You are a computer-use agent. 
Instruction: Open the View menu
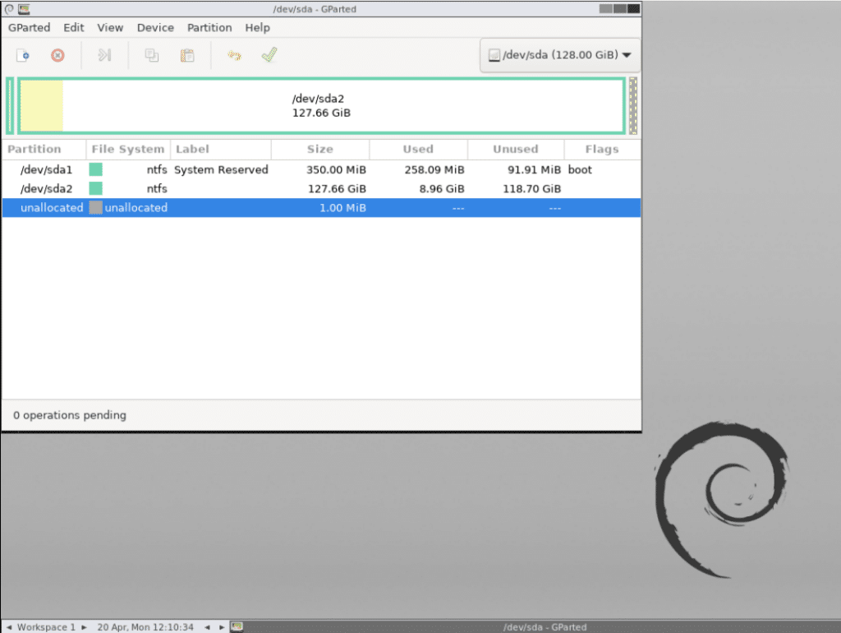(110, 27)
